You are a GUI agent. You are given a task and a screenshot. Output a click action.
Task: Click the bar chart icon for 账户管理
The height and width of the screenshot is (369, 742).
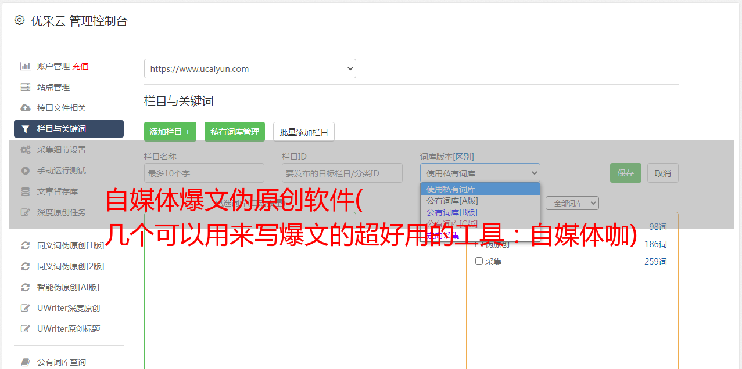point(26,66)
